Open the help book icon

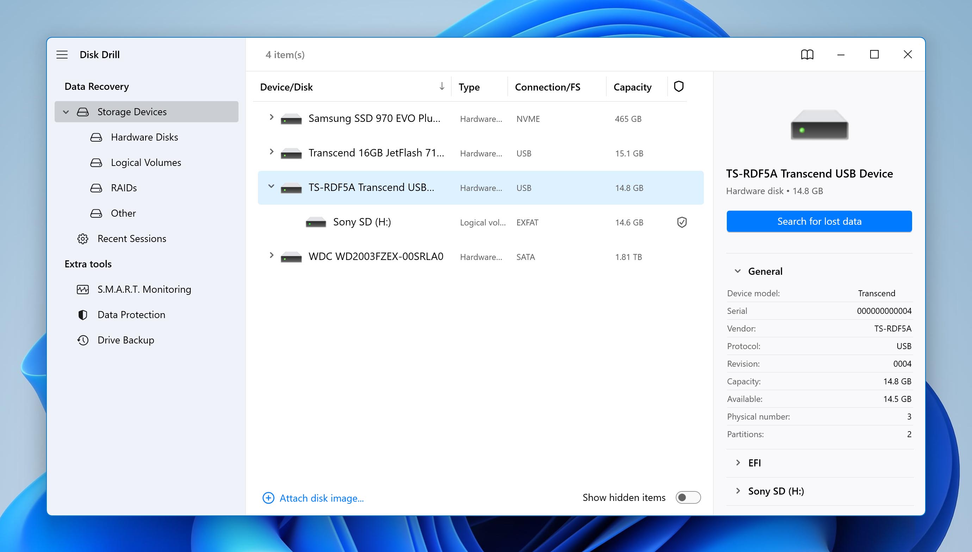808,55
